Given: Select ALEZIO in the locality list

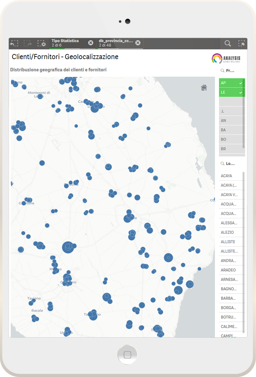Looking at the screenshot, I should [x=231, y=232].
